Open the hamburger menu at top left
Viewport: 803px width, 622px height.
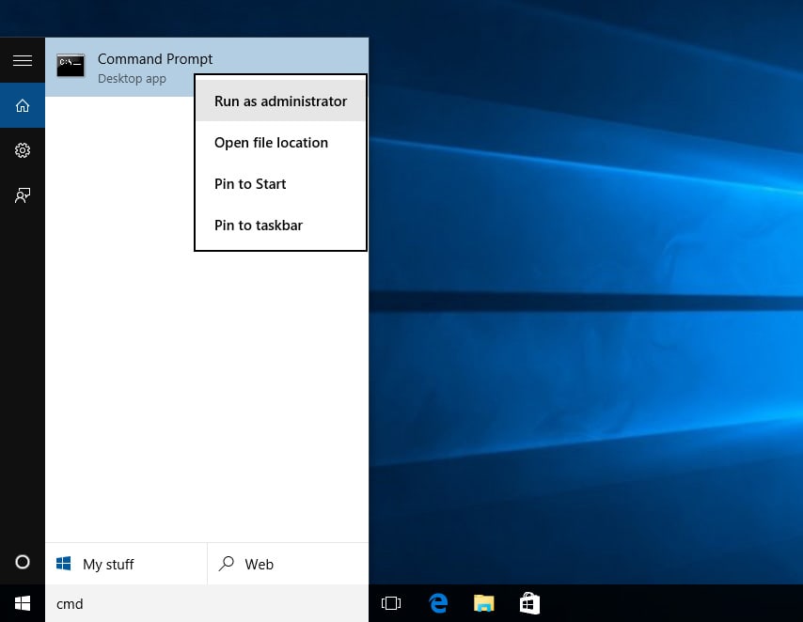click(x=23, y=60)
